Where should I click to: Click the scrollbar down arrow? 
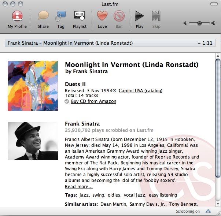218,204
